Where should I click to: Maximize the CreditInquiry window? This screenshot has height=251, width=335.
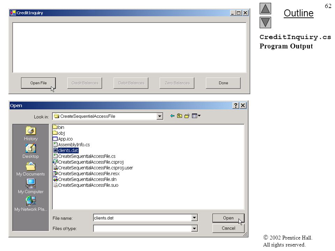239,13
